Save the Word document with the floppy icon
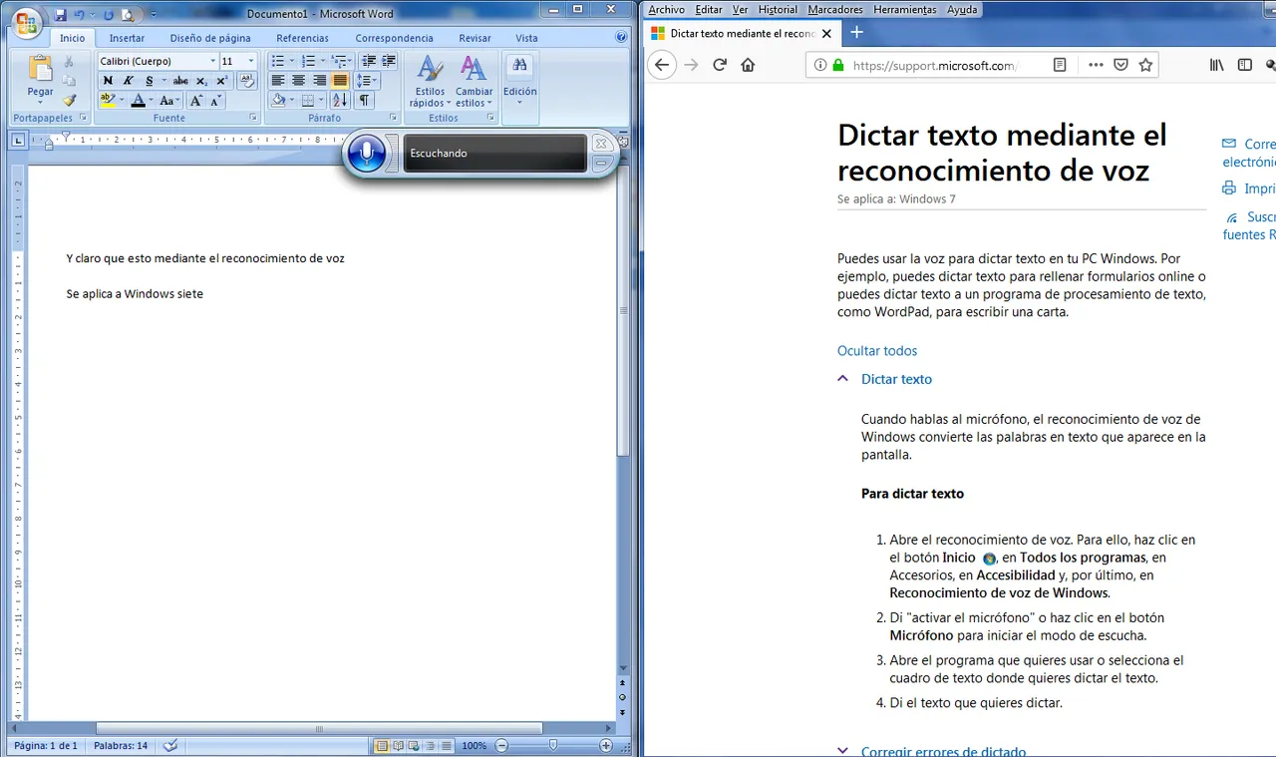This screenshot has height=757, width=1276. (61, 15)
